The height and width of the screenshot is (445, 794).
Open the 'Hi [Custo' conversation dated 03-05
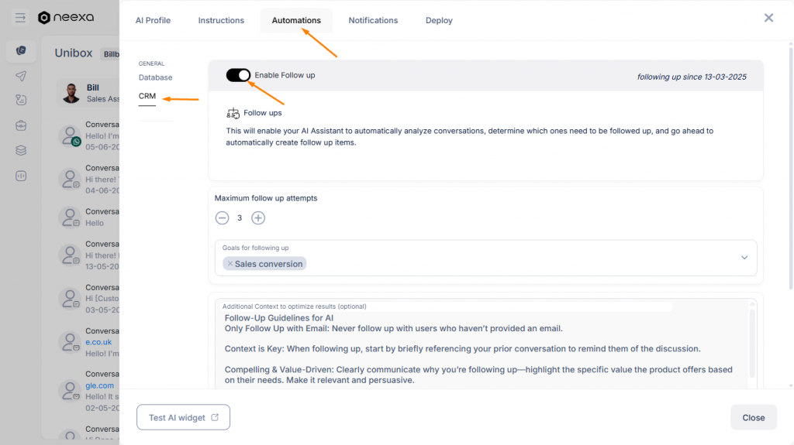(88, 299)
